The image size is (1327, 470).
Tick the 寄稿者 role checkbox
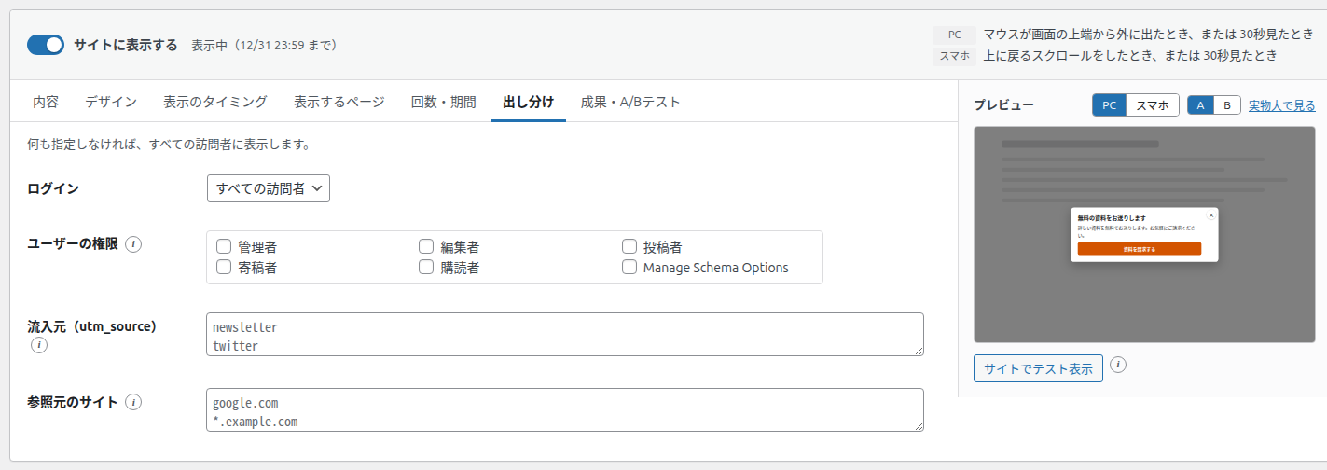coord(224,268)
